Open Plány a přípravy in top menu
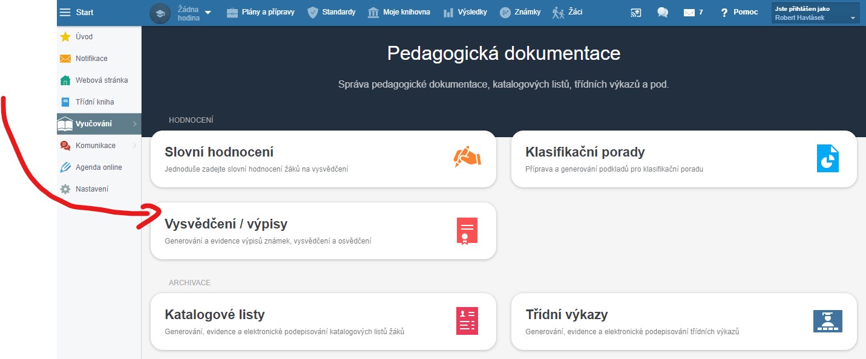Viewport: 866px width, 359px height. tap(263, 12)
